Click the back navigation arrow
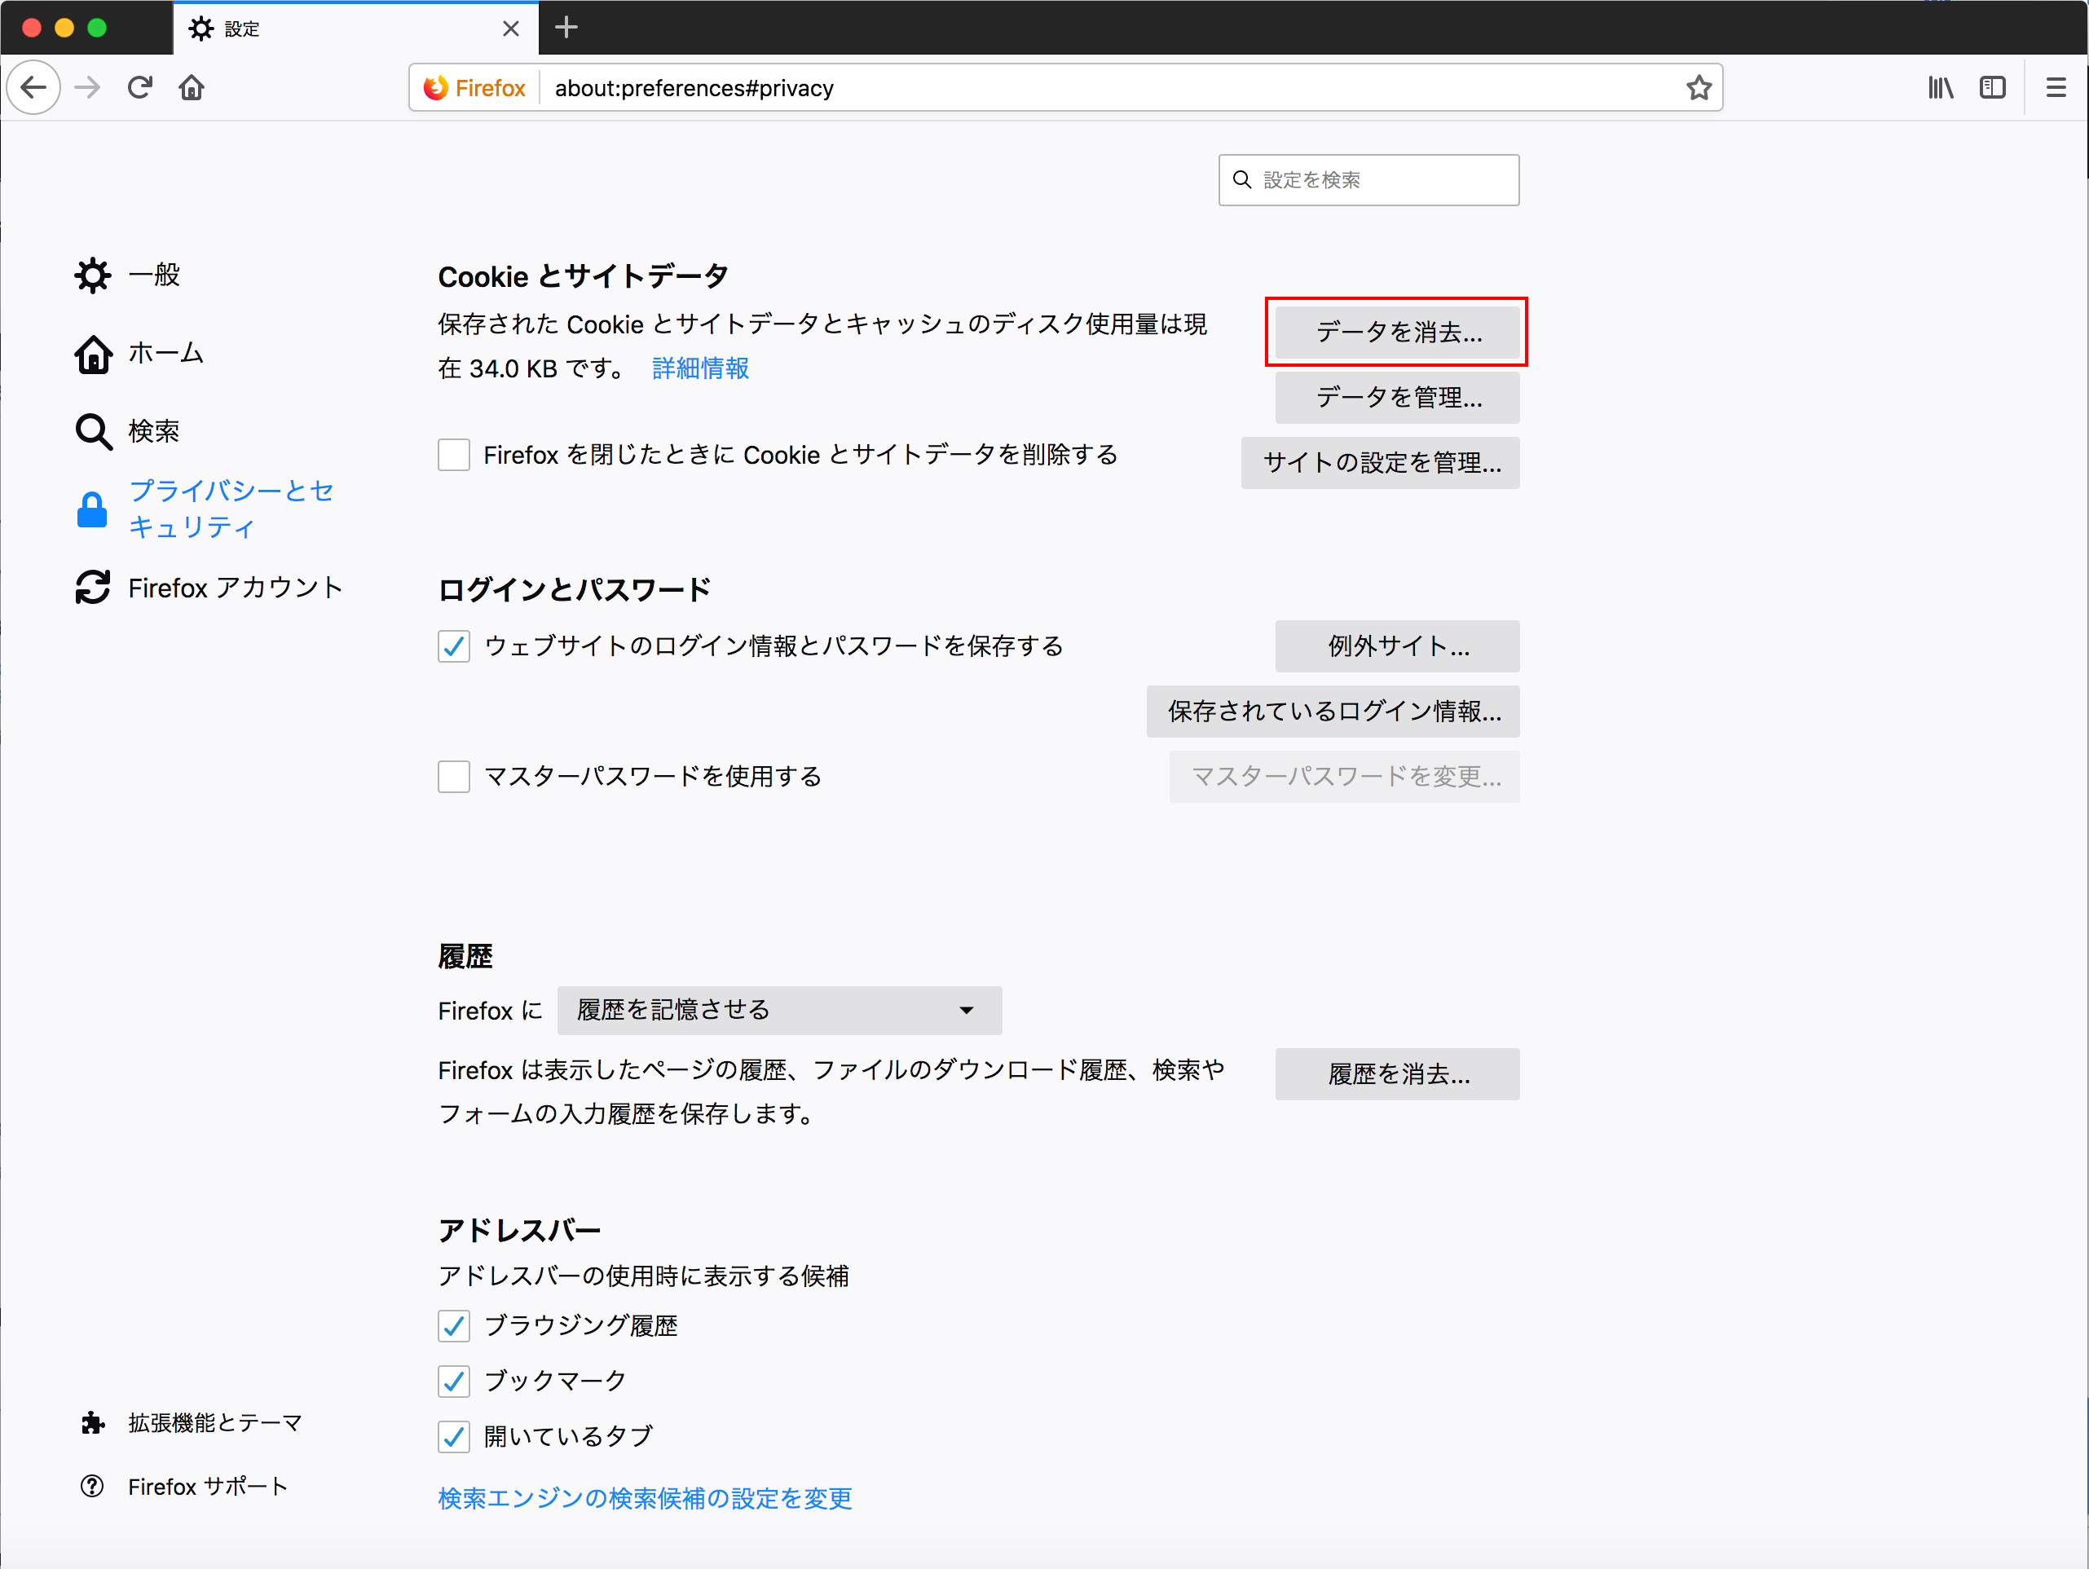 click(x=34, y=88)
